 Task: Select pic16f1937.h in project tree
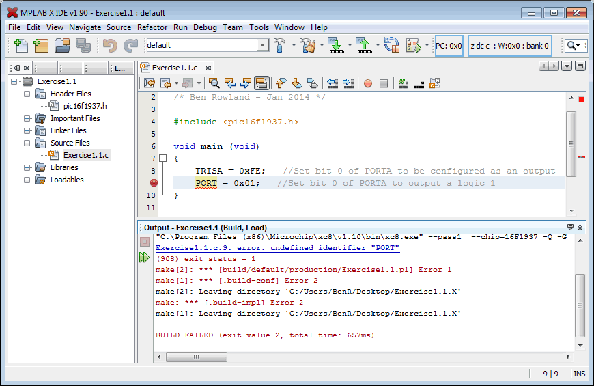[85, 106]
